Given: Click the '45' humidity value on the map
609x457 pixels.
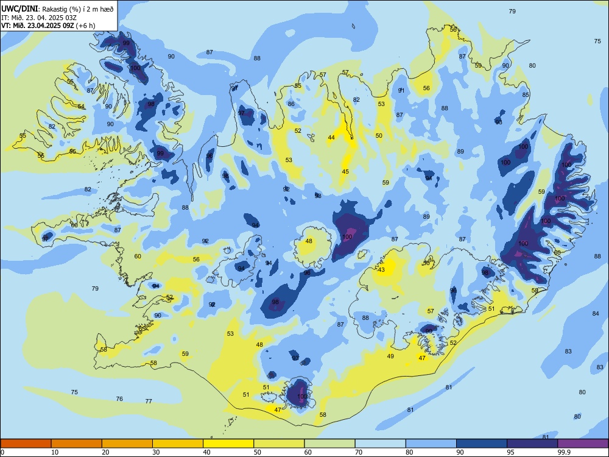Looking at the screenshot, I should click(x=345, y=171).
